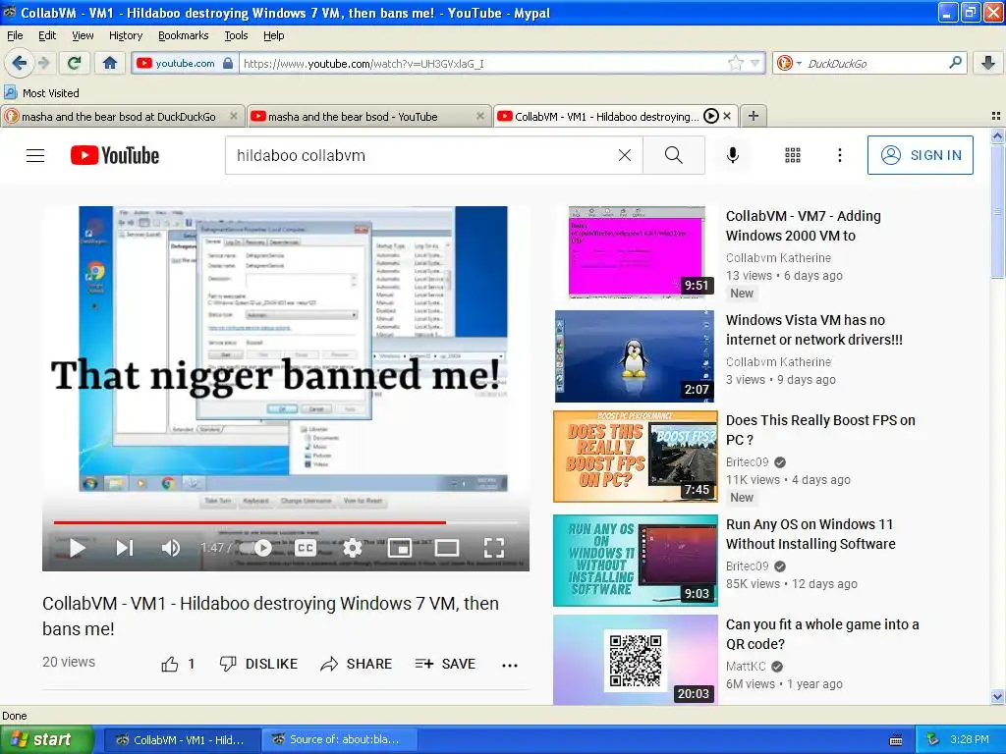The height and width of the screenshot is (754, 1006).
Task: Click the DuckDuckGo search magnifier icon
Action: click(x=955, y=63)
